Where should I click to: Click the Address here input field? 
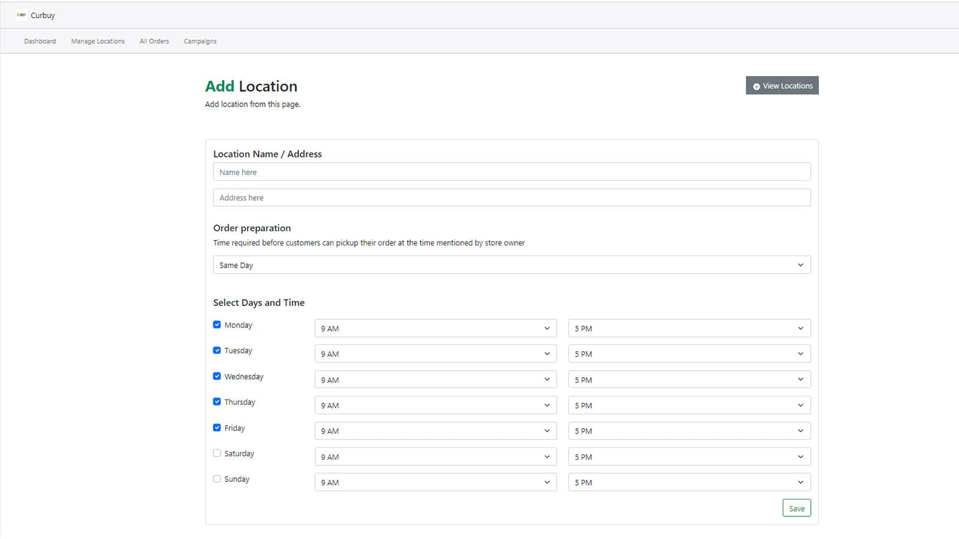pos(511,197)
